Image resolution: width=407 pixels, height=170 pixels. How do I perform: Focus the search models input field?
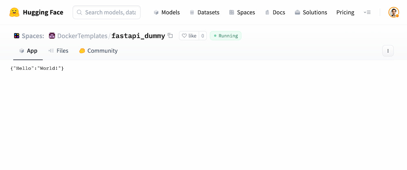click(x=110, y=12)
